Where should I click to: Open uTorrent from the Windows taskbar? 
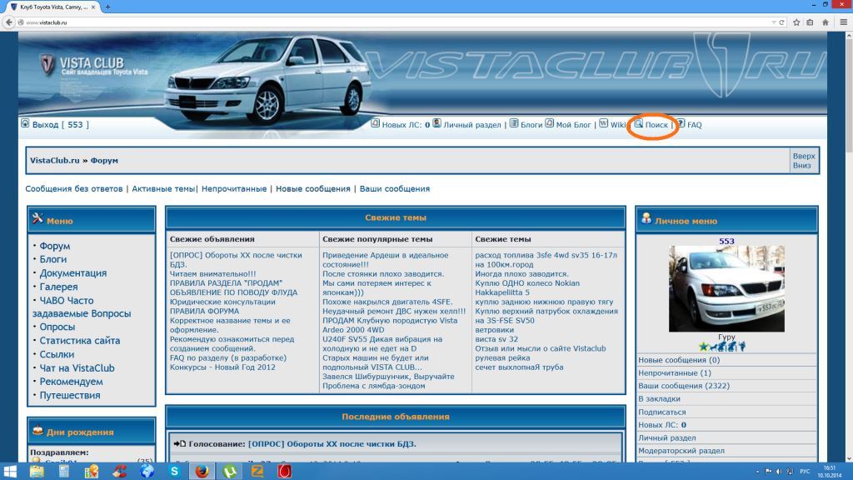point(229,471)
